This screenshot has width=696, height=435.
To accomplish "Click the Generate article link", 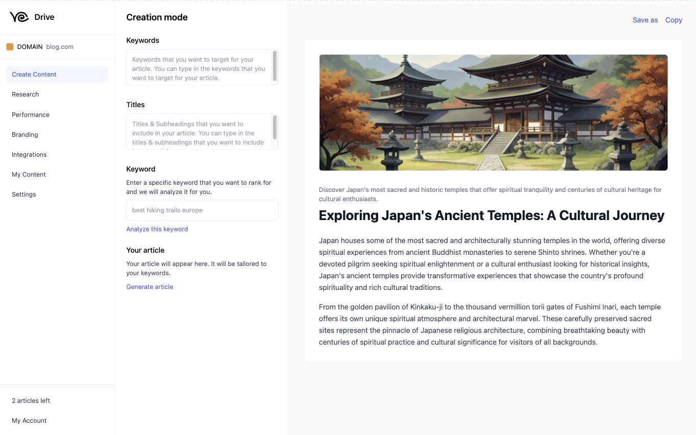I will 149,286.
